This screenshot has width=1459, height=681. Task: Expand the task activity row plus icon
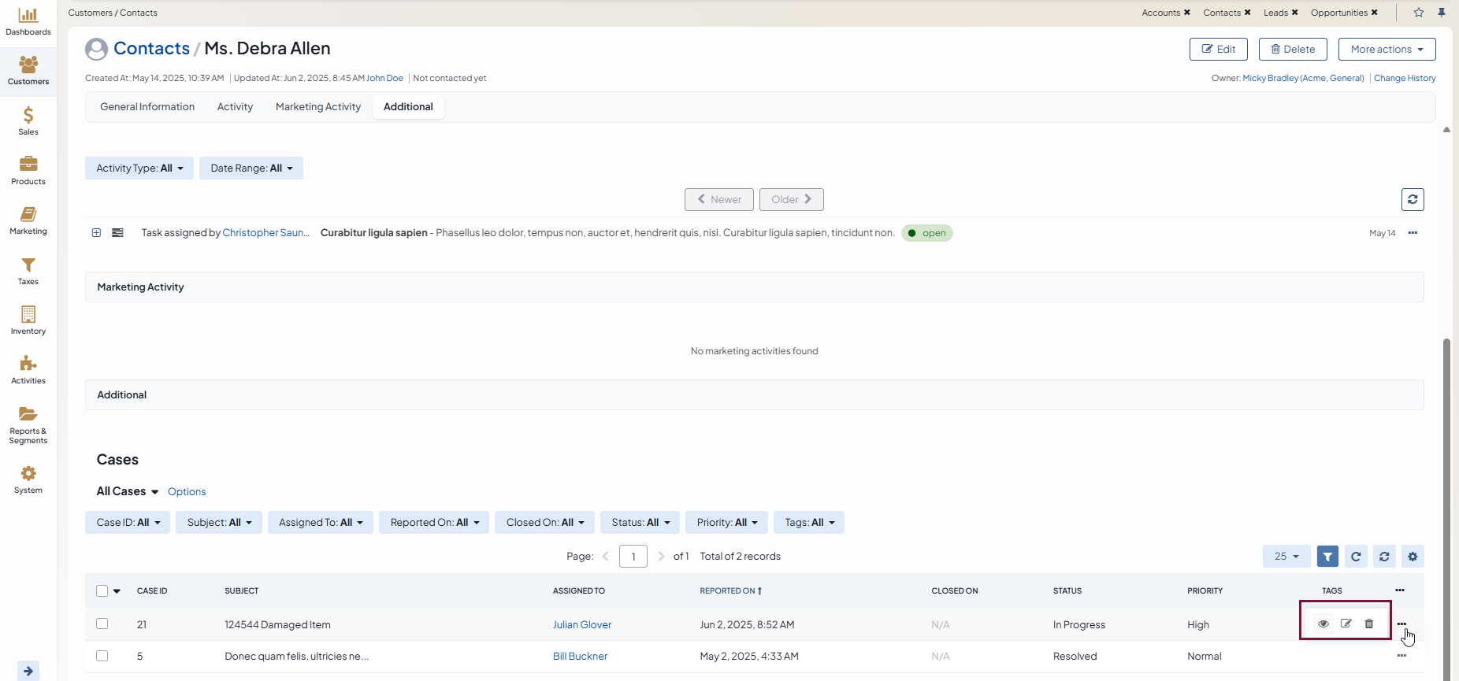[x=96, y=233]
